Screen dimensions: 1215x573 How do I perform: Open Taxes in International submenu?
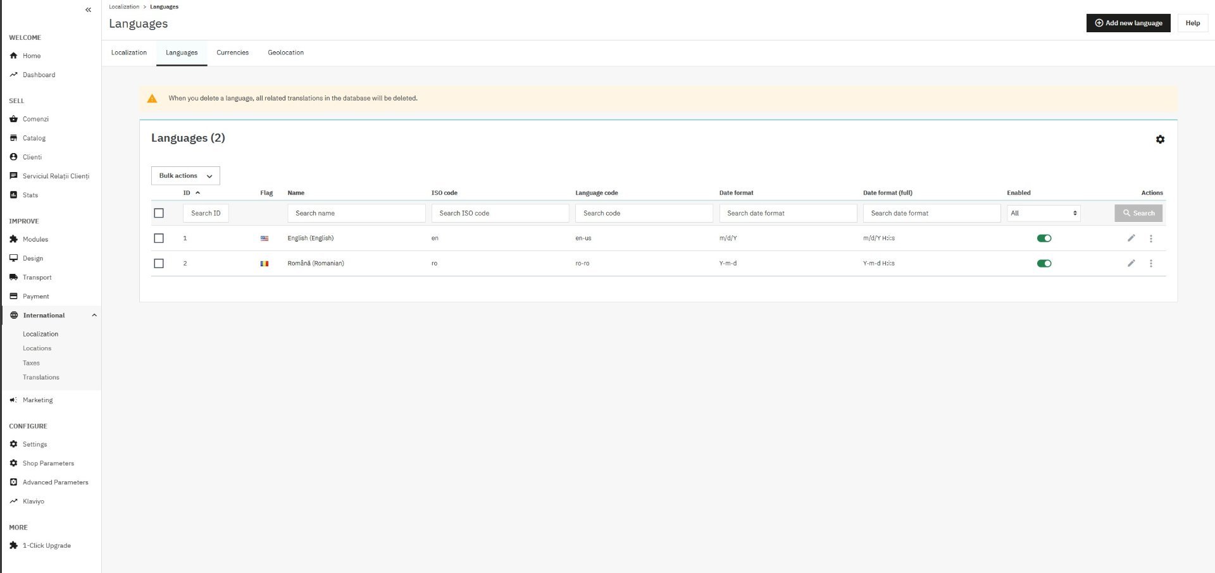[x=31, y=363]
